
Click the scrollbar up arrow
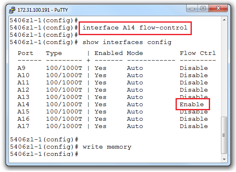[x=224, y=20]
